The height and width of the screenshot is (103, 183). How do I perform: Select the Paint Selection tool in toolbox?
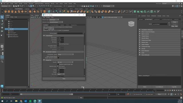pyautogui.click(x=2, y=24)
